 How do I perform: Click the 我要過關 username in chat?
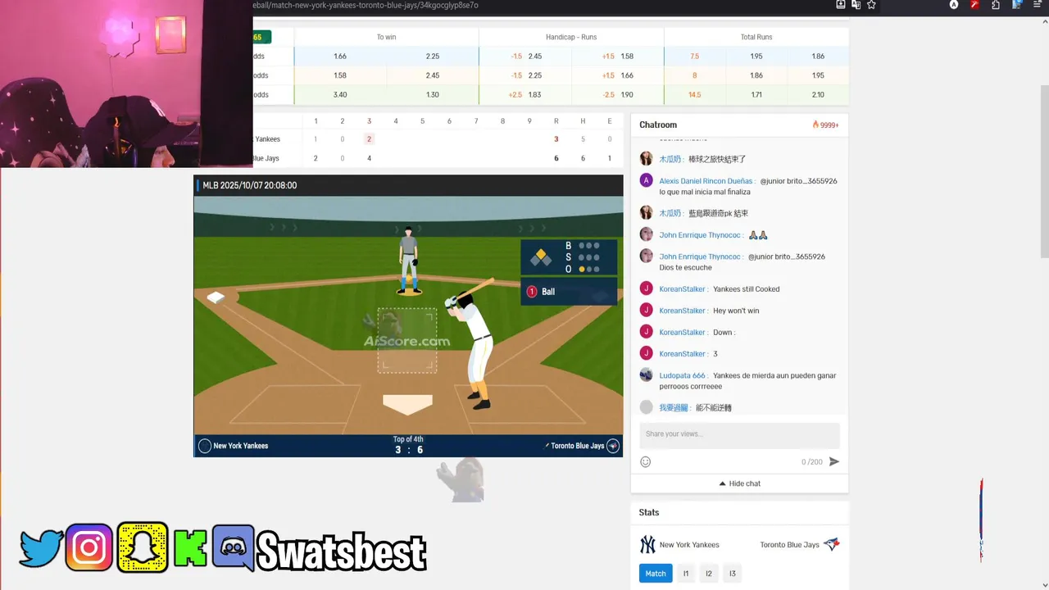pyautogui.click(x=674, y=407)
